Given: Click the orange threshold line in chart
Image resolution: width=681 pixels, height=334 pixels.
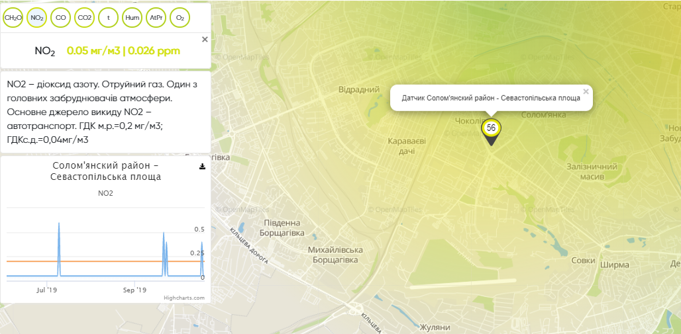Looking at the screenshot, I should pos(99,261).
